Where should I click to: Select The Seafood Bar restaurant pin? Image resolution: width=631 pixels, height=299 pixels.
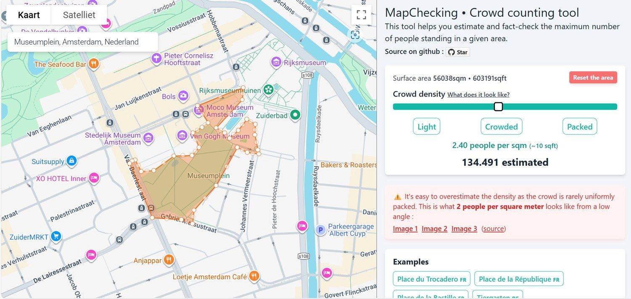pos(94,64)
